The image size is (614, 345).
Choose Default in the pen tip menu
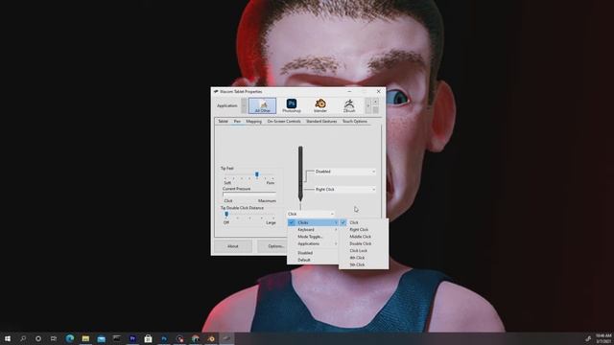(x=313, y=260)
